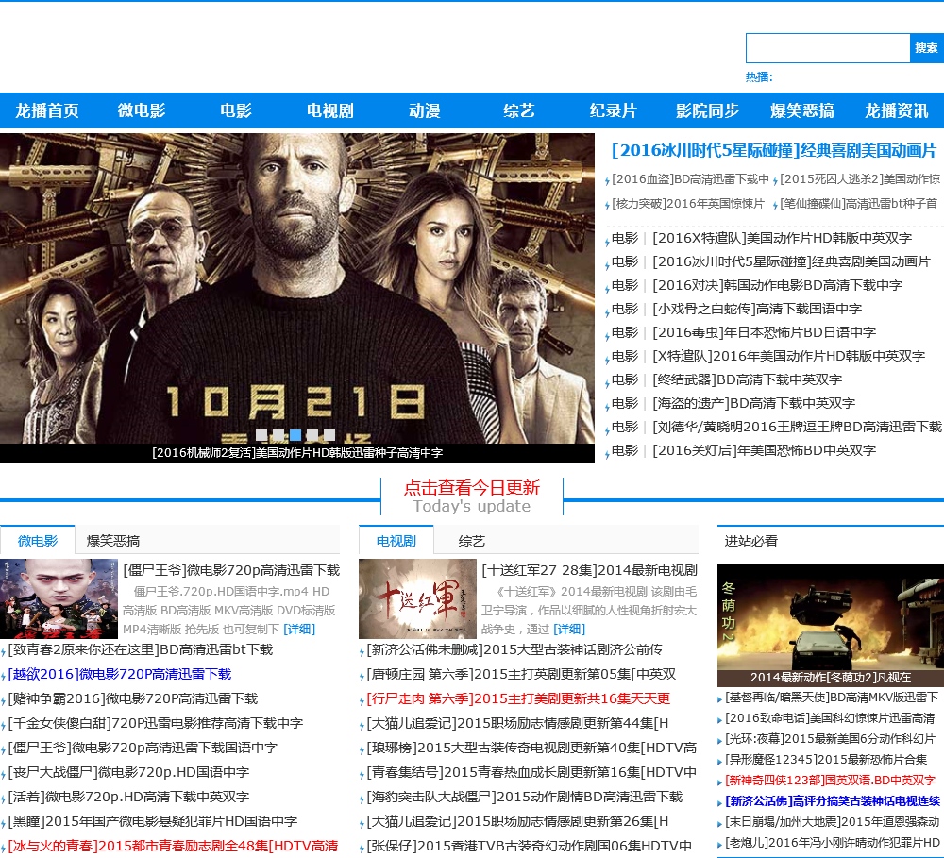Go to 纪录片 navigation item
Viewport: 944px width, 858px height.
613,110
